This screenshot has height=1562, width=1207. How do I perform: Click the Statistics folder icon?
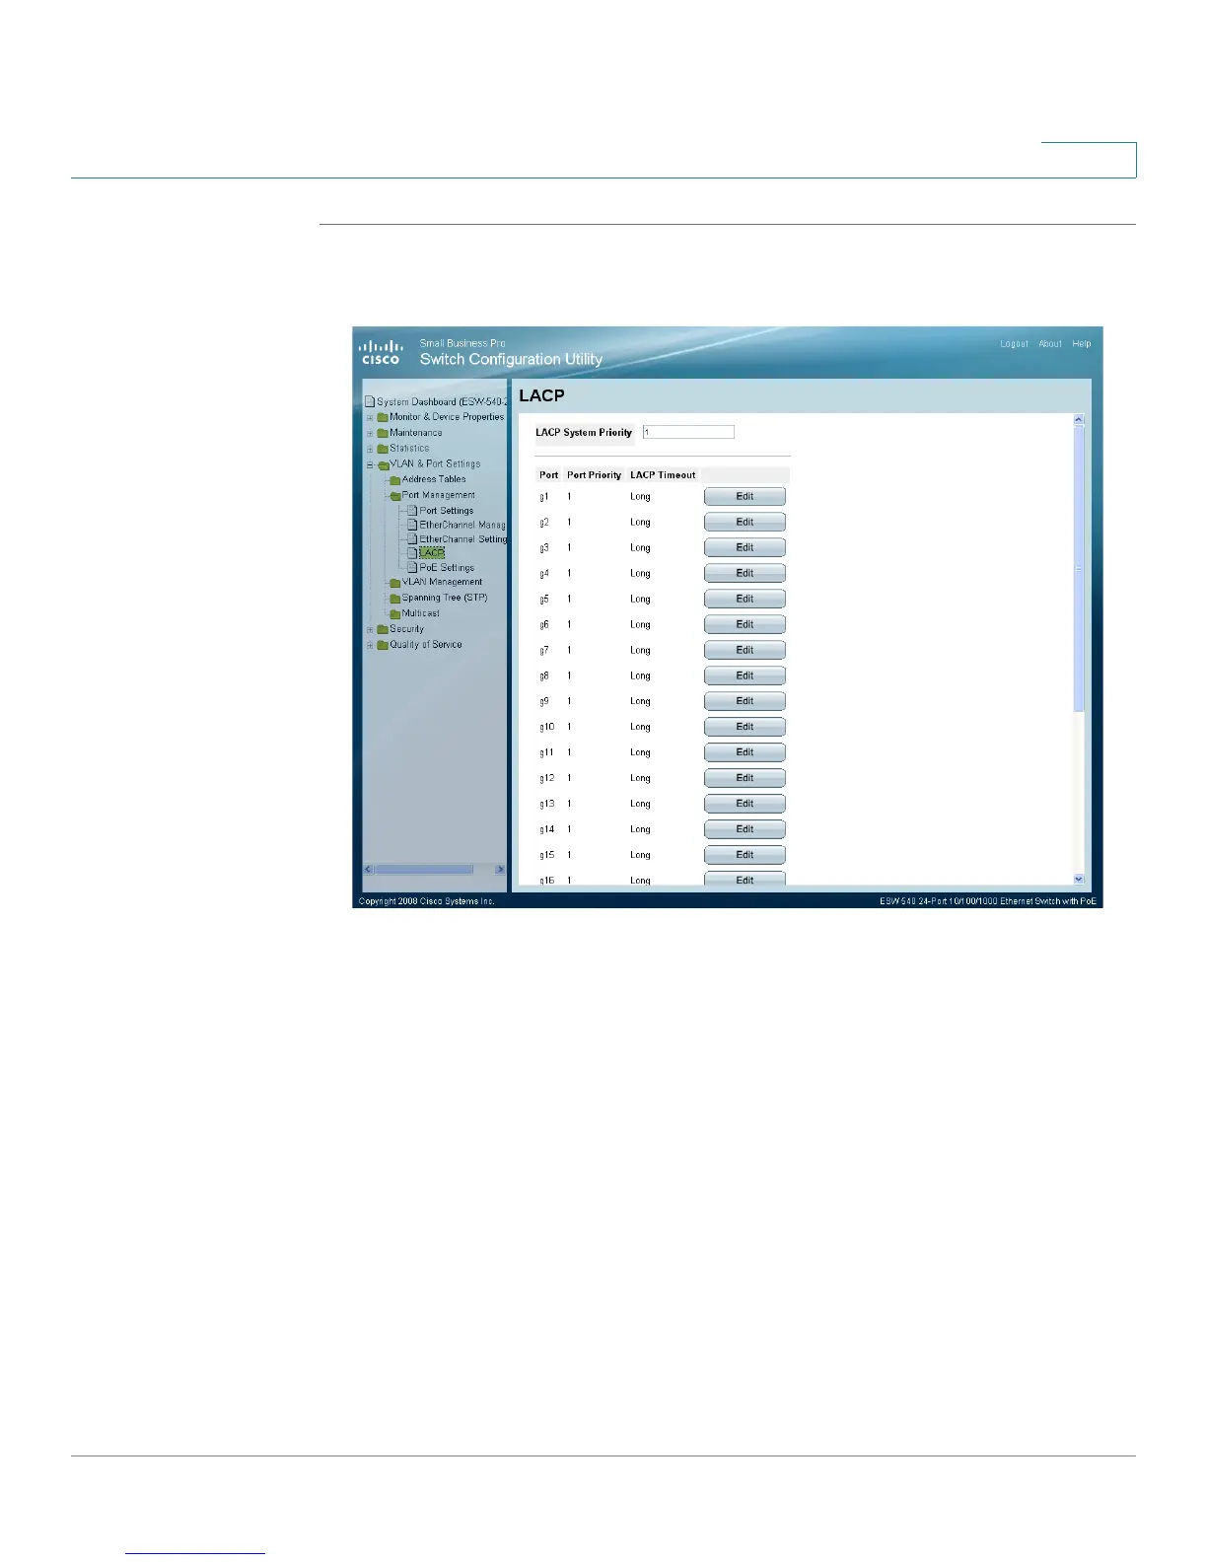pos(383,449)
